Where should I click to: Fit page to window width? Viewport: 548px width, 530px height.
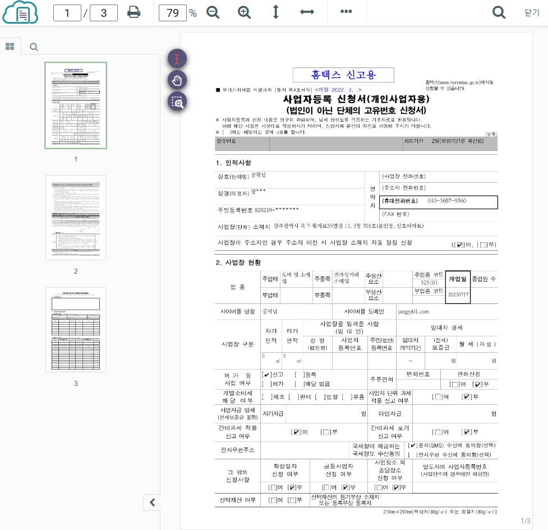[307, 12]
